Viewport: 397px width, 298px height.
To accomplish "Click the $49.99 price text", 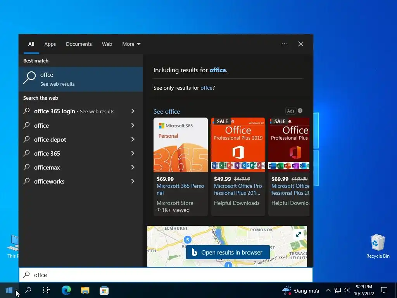I will (x=222, y=179).
